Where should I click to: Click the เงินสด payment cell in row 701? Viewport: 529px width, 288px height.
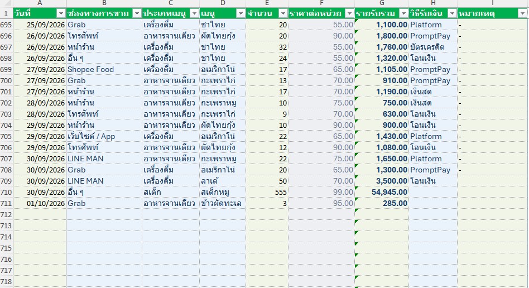click(433, 92)
